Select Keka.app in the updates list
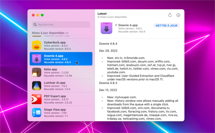This screenshot has height=133, width=215. point(61,72)
